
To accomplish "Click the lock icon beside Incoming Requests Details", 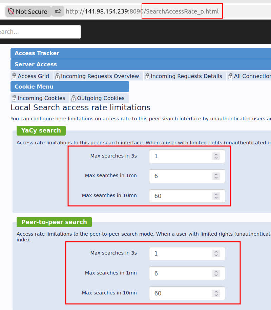I will point(147,76).
